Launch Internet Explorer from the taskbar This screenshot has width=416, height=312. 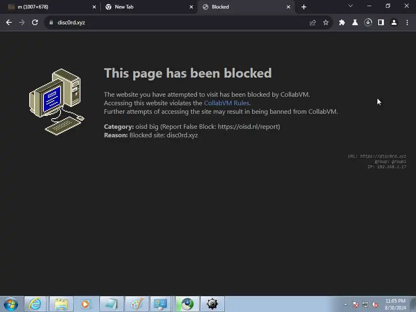[x=35, y=304]
